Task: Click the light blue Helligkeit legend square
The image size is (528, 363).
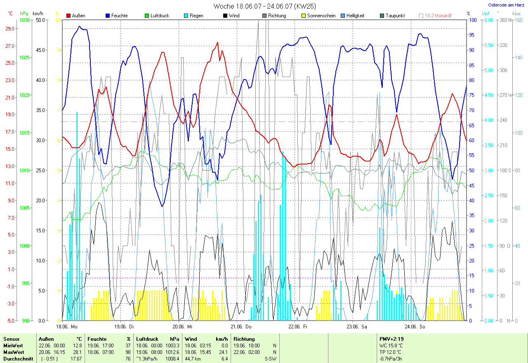Action: (343, 16)
